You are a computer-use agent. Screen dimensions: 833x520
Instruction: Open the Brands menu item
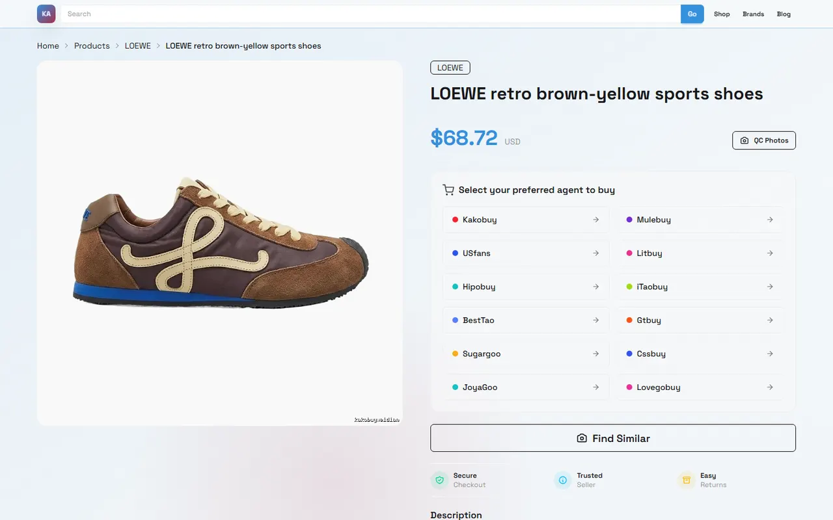tap(754, 14)
